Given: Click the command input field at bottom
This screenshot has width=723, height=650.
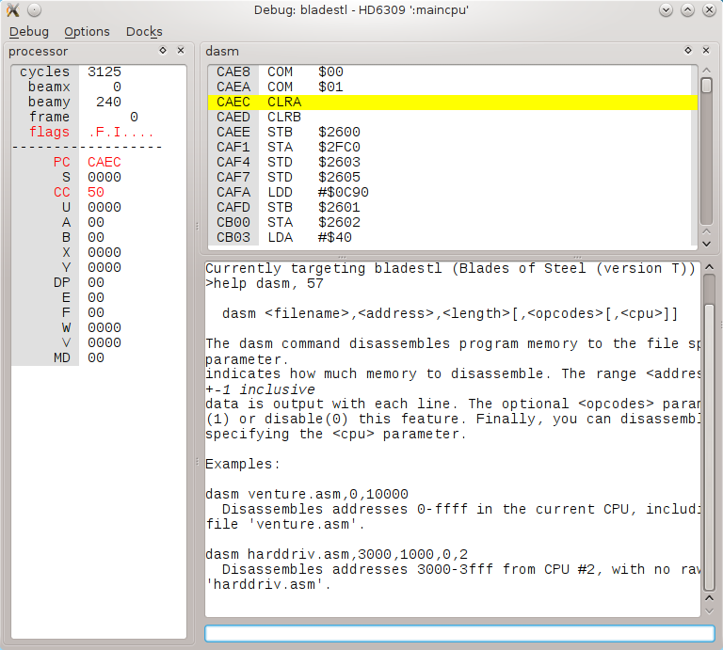Looking at the screenshot, I should tap(459, 633).
